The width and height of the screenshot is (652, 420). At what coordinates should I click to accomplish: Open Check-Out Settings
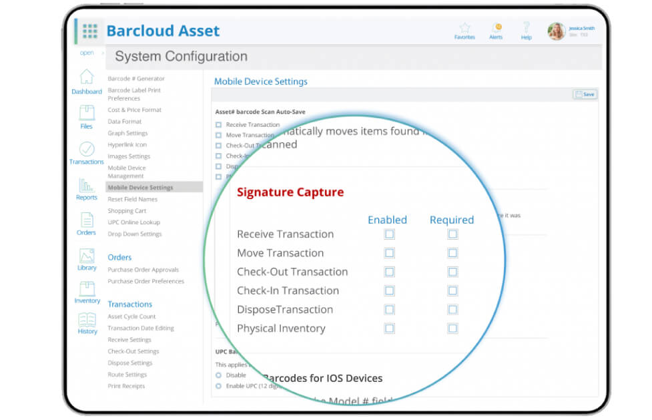pyautogui.click(x=133, y=351)
